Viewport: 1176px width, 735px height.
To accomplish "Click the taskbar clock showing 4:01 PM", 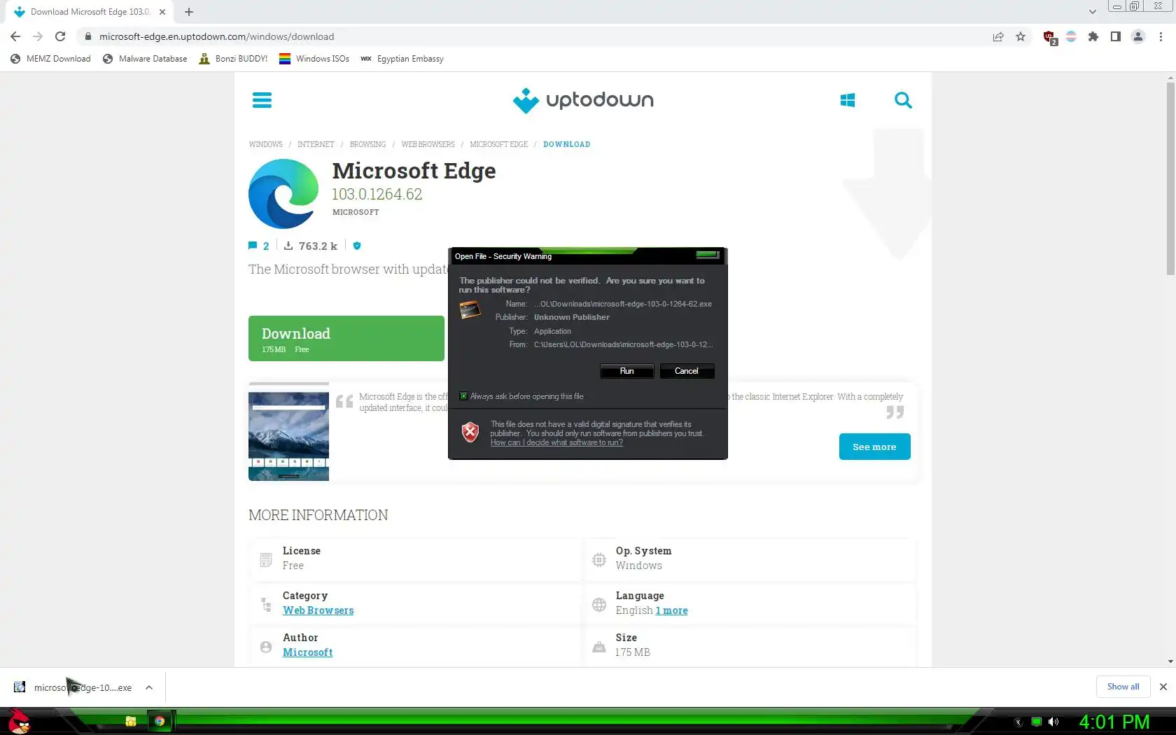I will pyautogui.click(x=1114, y=722).
